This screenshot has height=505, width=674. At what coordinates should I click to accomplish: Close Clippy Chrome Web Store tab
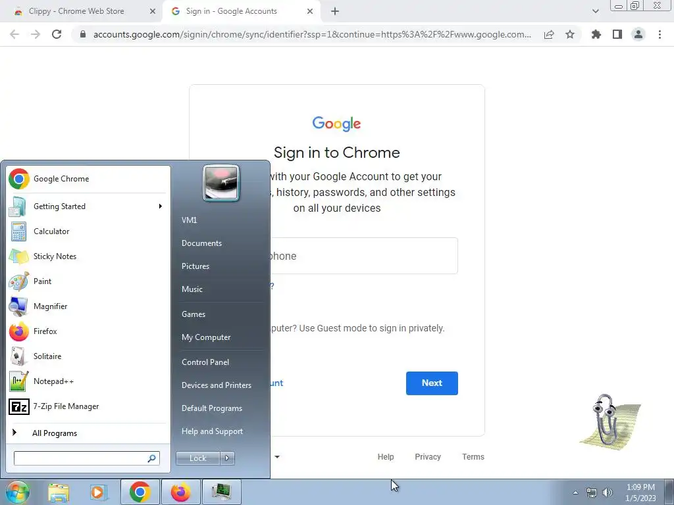[x=153, y=11]
